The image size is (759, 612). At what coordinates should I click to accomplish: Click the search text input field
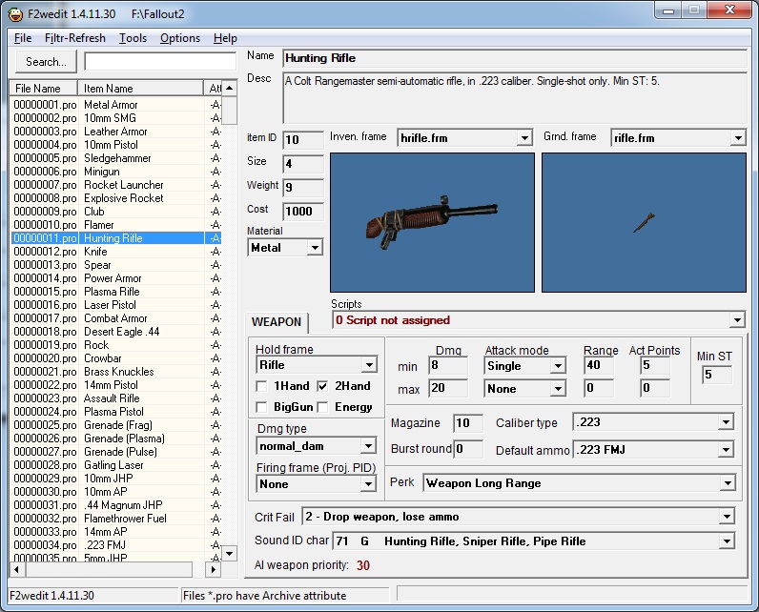160,61
